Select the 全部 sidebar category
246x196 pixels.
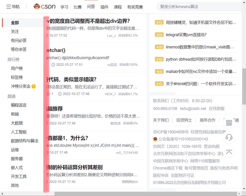pos(15,22)
